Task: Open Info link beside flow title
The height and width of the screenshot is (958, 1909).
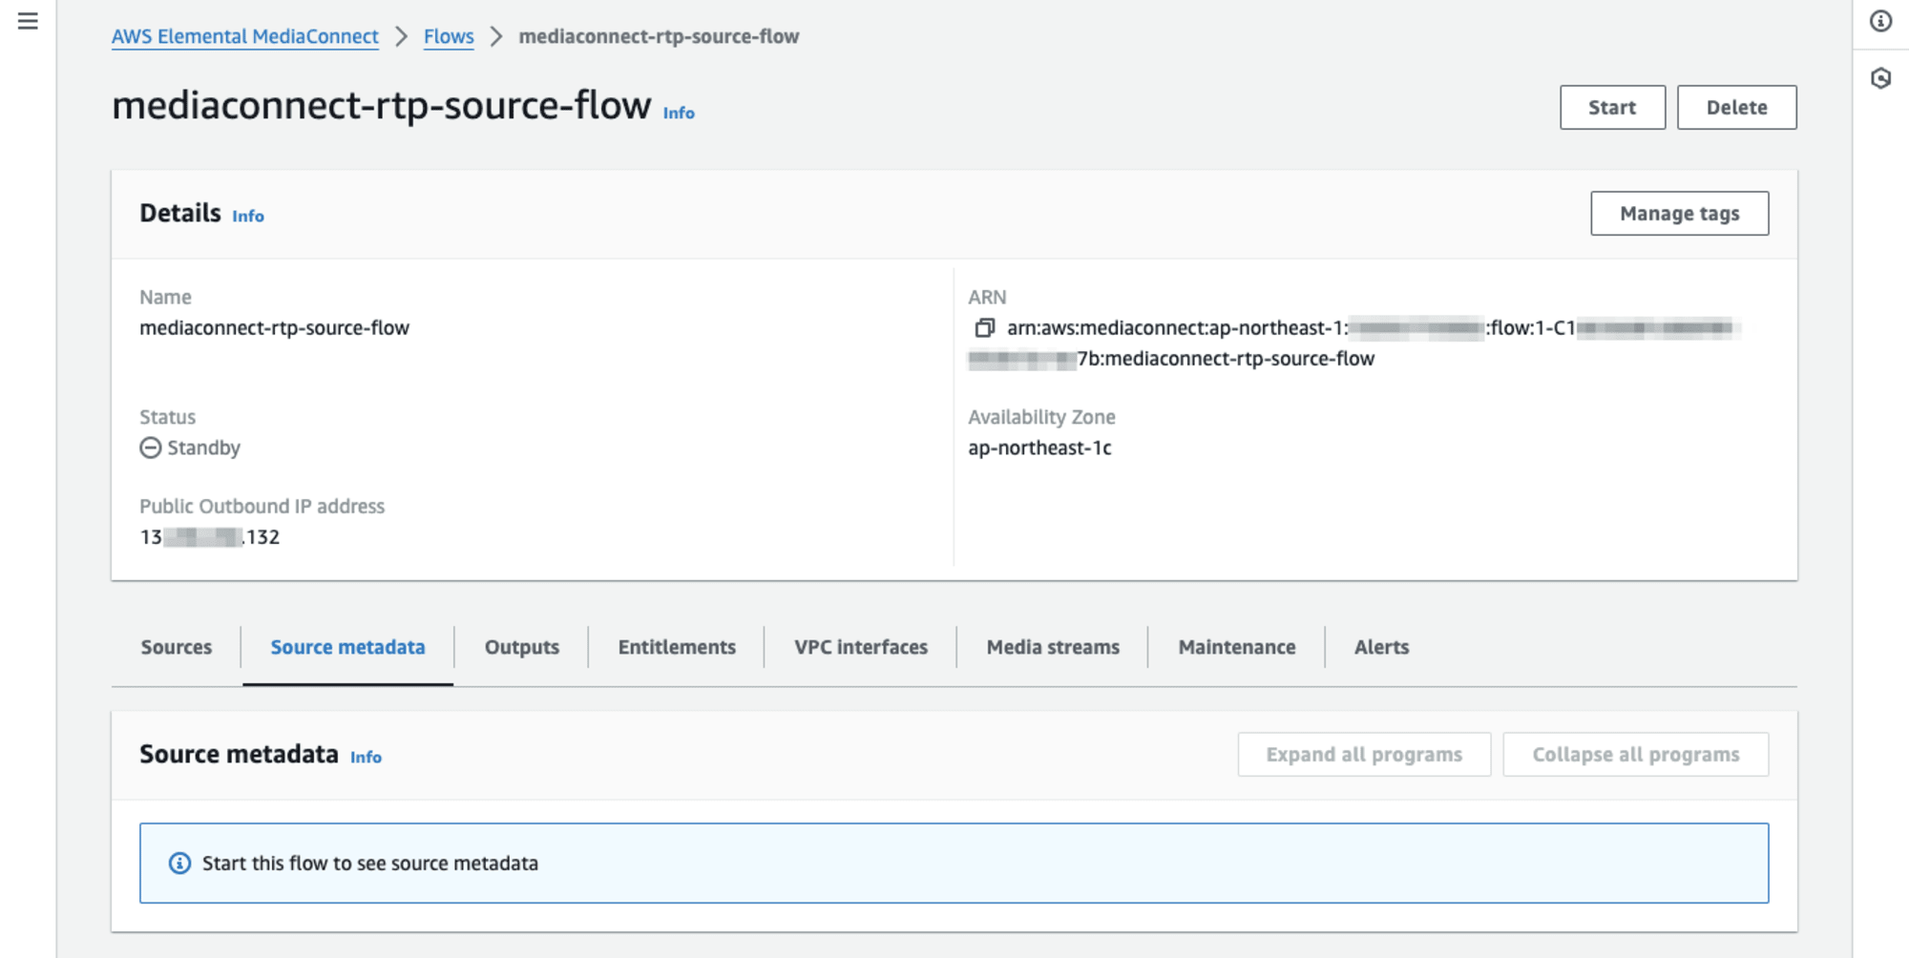Action: point(679,113)
